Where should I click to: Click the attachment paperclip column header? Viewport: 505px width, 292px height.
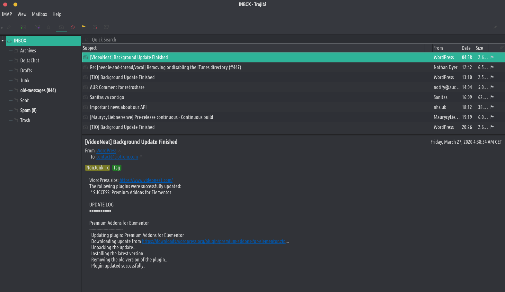pos(501,48)
